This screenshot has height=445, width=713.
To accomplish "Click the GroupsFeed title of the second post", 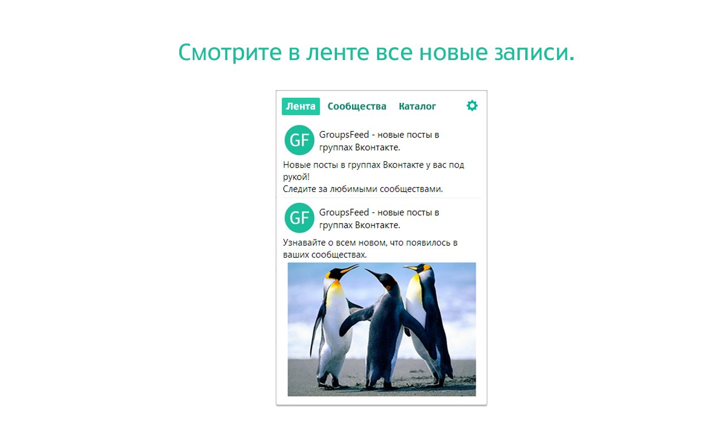I will tap(380, 218).
